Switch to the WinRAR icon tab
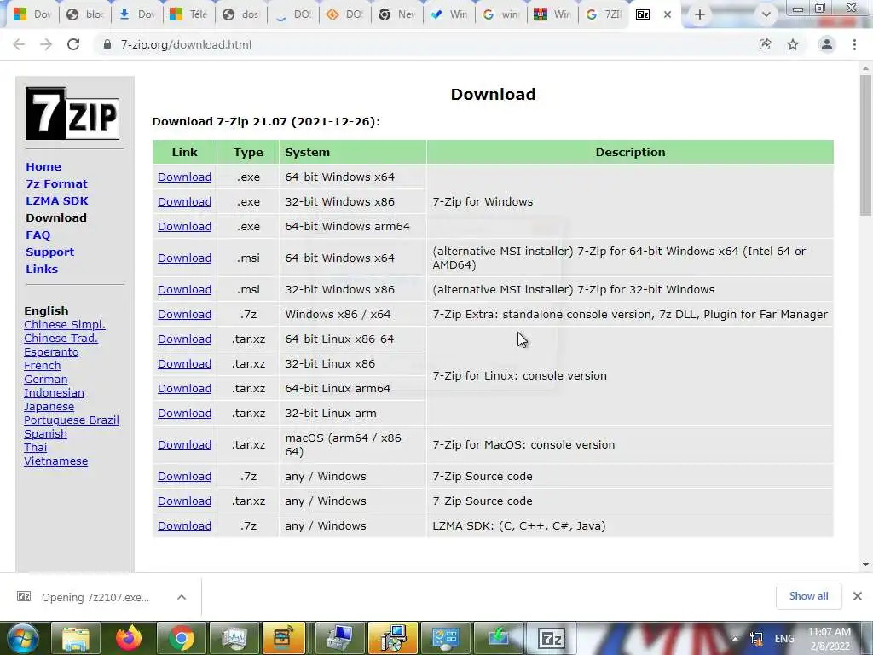The height and width of the screenshot is (655, 873). 552,14
